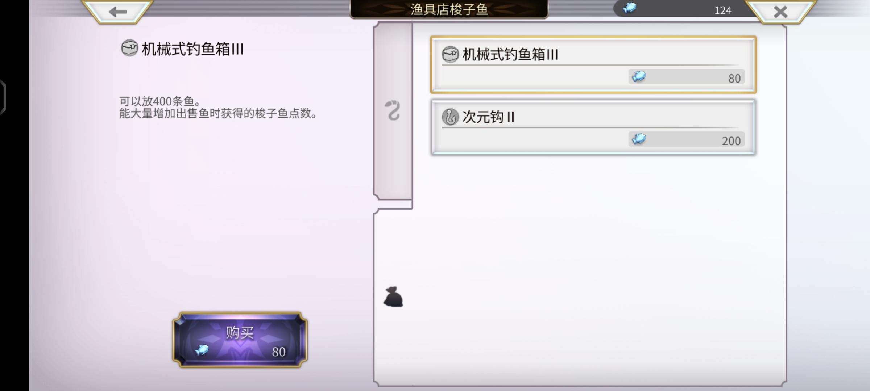Click the tackle box icon in details
Image resolution: width=870 pixels, height=391 pixels.
(129, 48)
